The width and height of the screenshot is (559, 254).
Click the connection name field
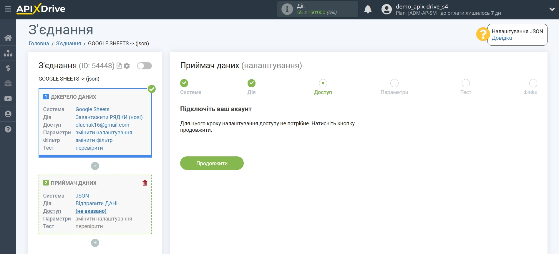point(95,79)
